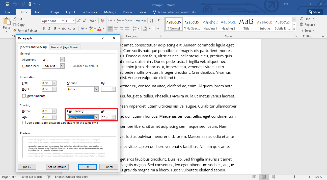327x180 pixels.
Task: Open the Tabs dialog
Action: (x=27, y=167)
